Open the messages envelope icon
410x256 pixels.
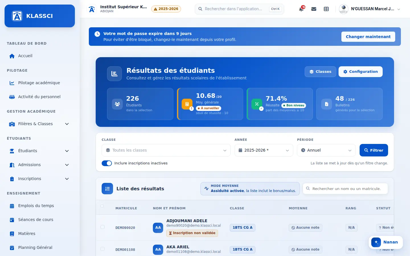tap(314, 9)
